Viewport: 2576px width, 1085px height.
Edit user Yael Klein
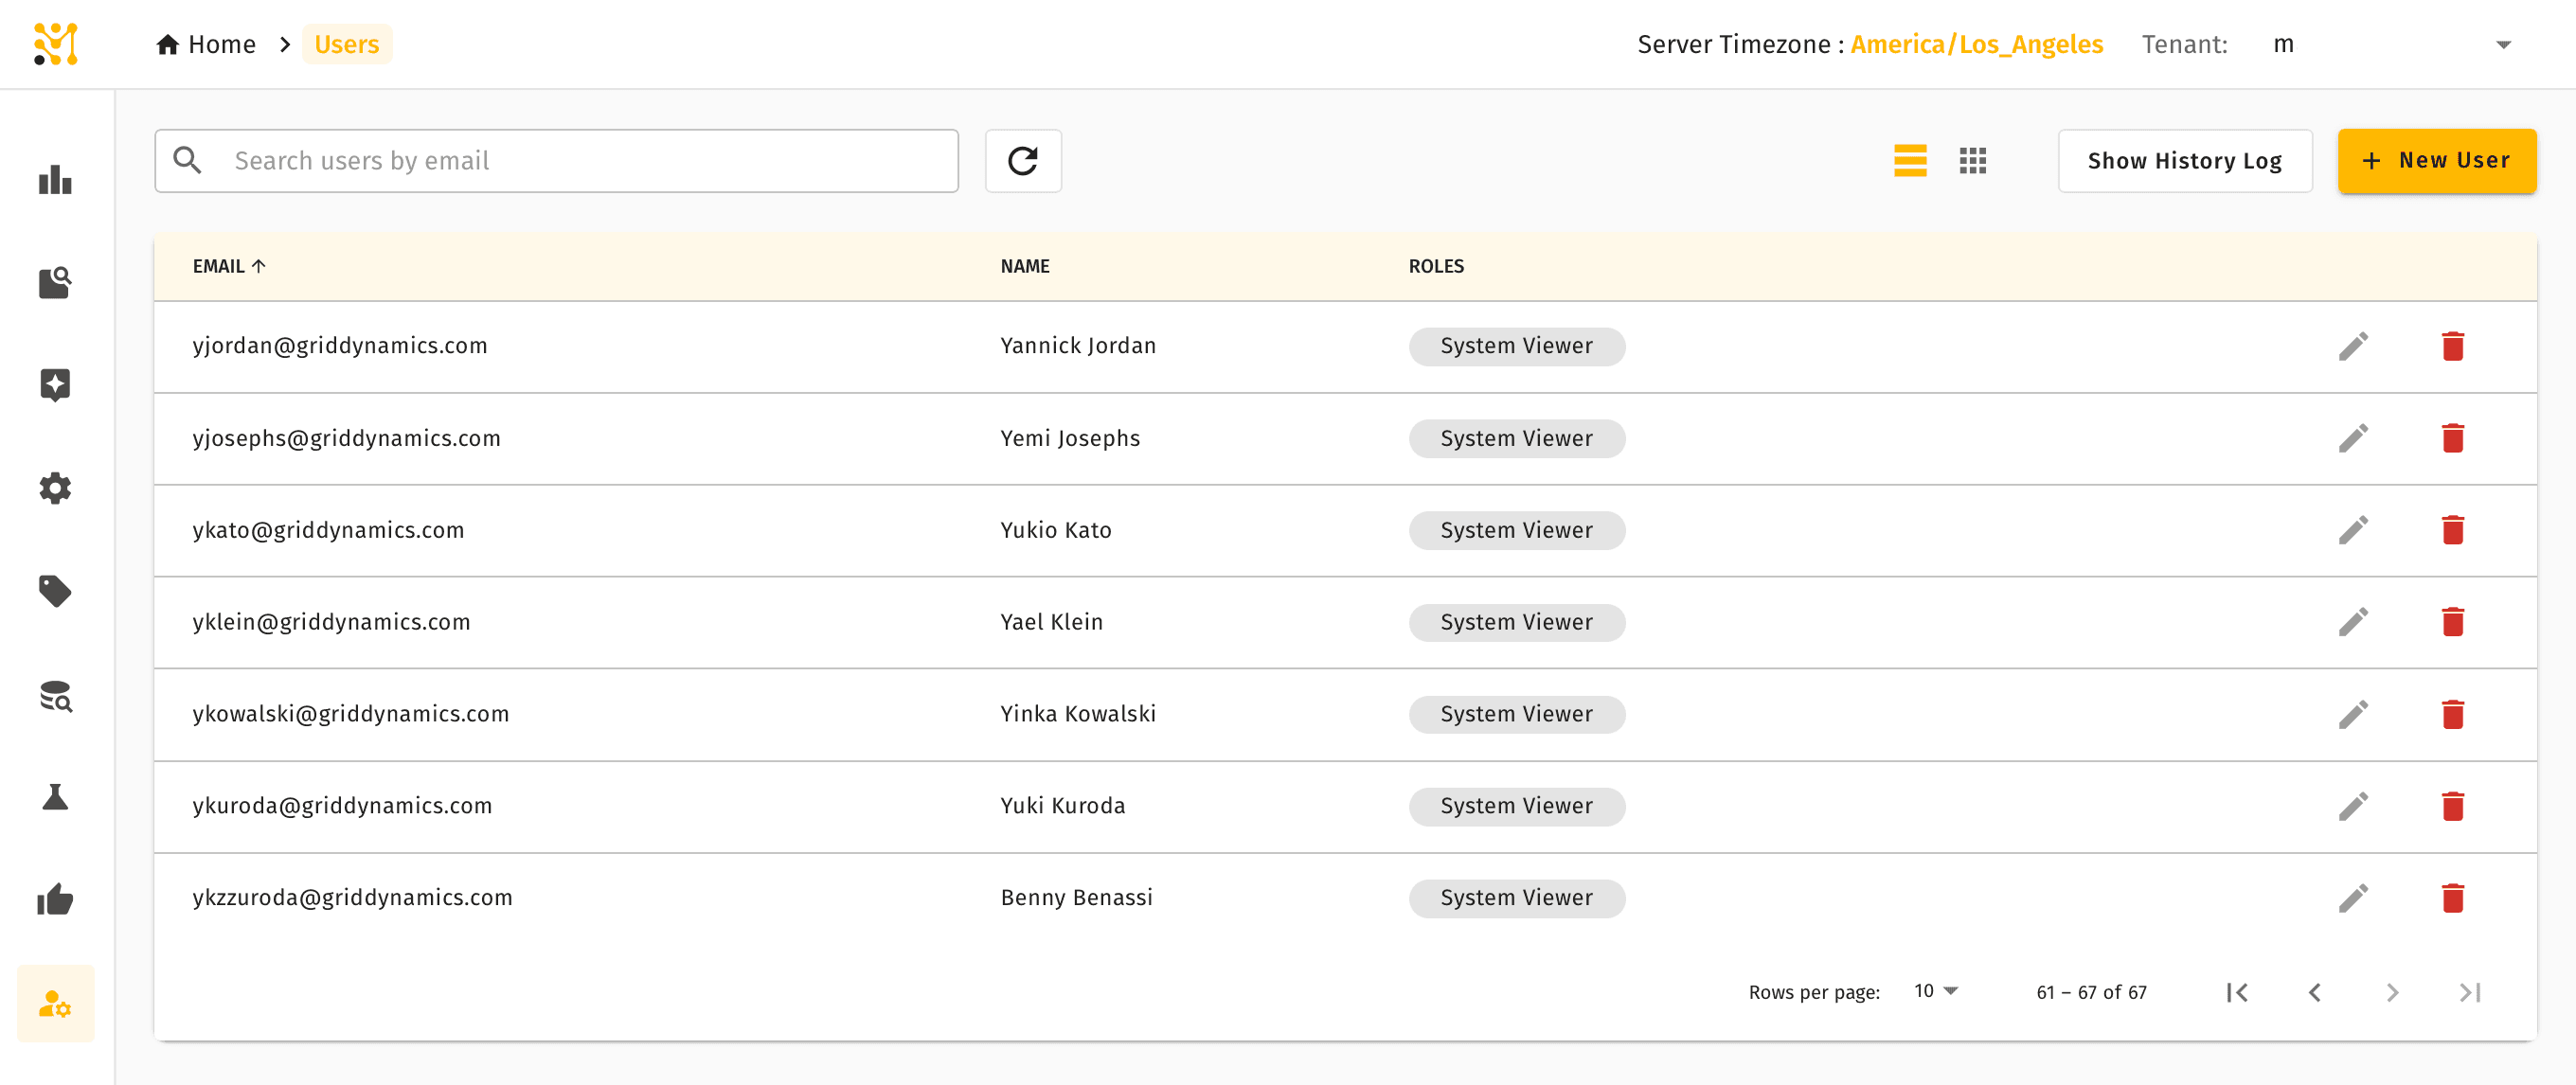pos(2354,623)
